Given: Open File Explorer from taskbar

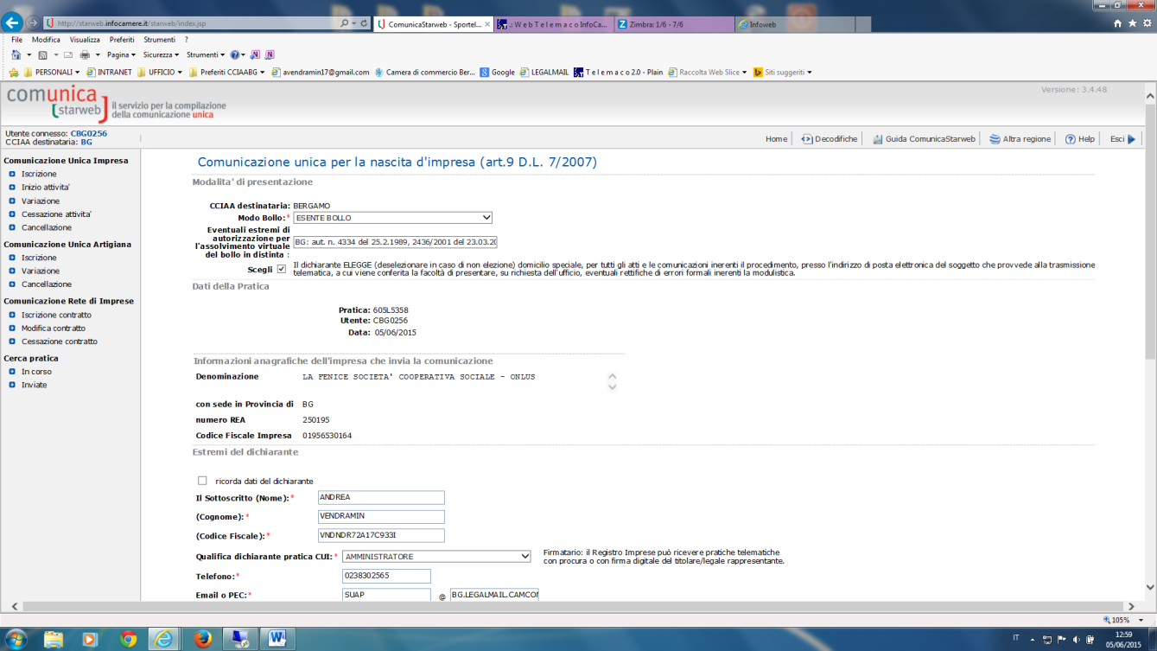Looking at the screenshot, I should click(54, 639).
